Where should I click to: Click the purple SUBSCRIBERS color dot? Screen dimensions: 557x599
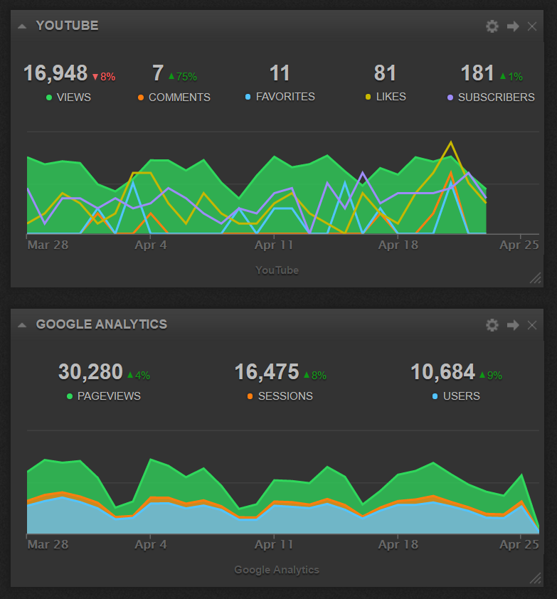tap(450, 97)
